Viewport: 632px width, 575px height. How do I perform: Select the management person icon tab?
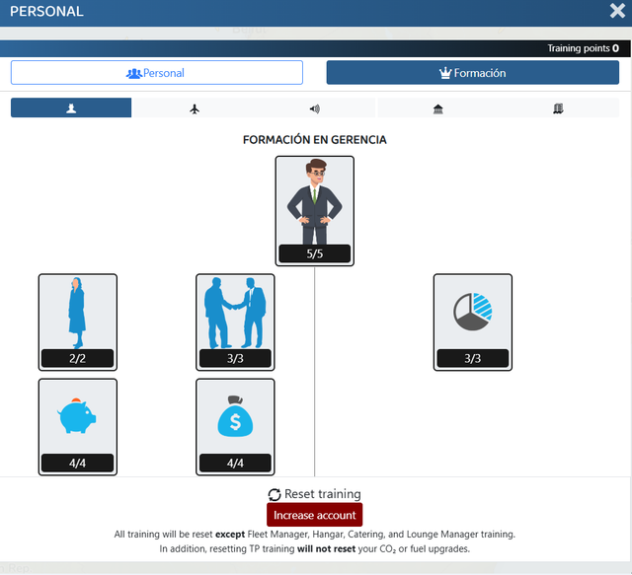[x=71, y=108]
